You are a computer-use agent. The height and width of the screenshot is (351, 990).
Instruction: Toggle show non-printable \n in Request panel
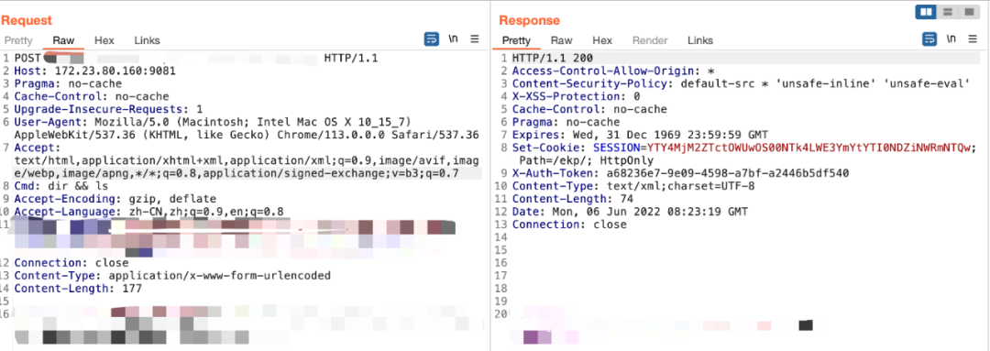(453, 39)
